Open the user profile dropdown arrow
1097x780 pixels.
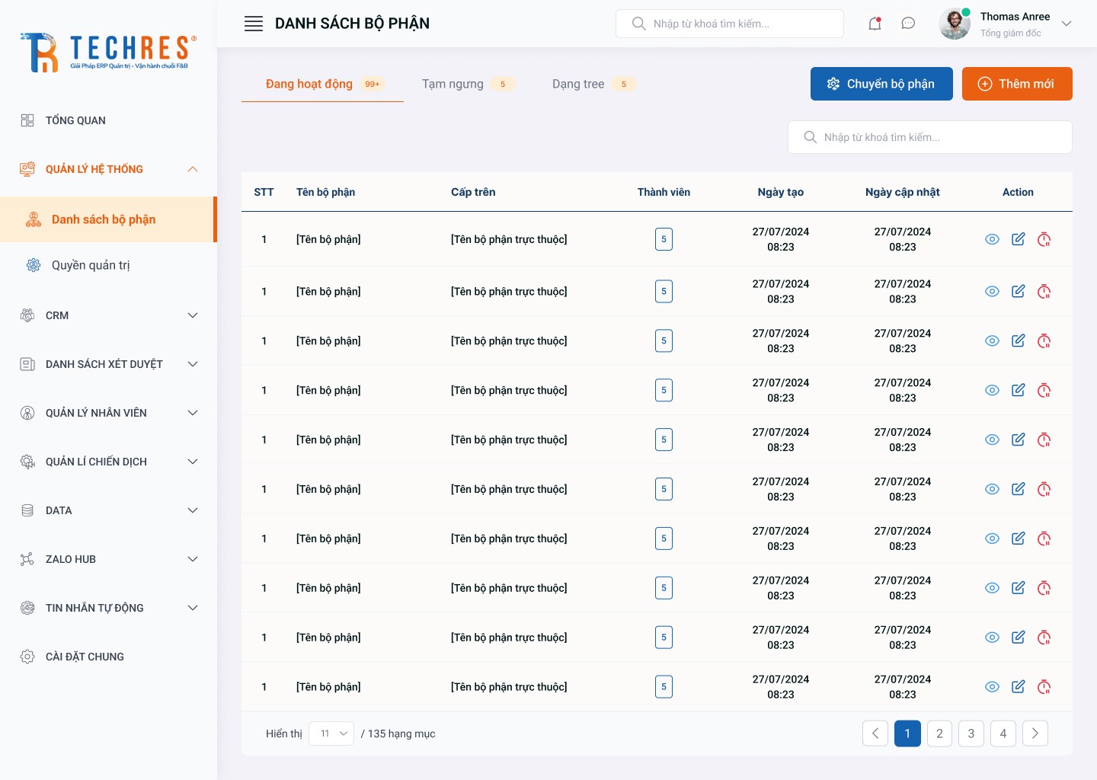(1067, 24)
